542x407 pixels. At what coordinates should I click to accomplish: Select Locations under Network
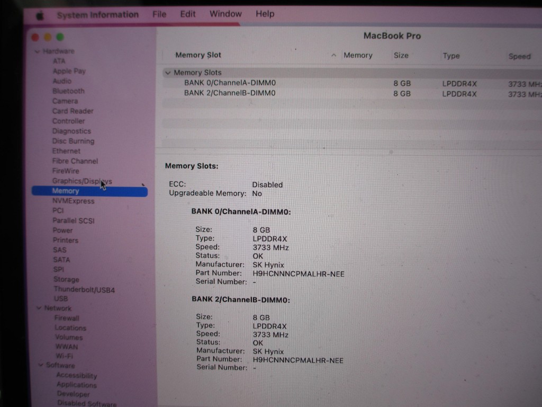tap(70, 328)
